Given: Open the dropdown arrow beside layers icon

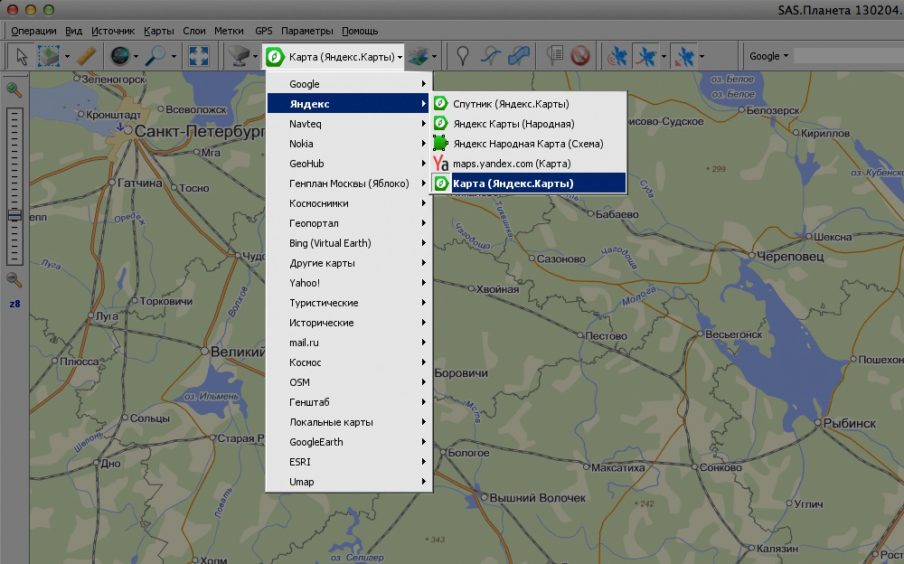Looking at the screenshot, I should point(434,57).
